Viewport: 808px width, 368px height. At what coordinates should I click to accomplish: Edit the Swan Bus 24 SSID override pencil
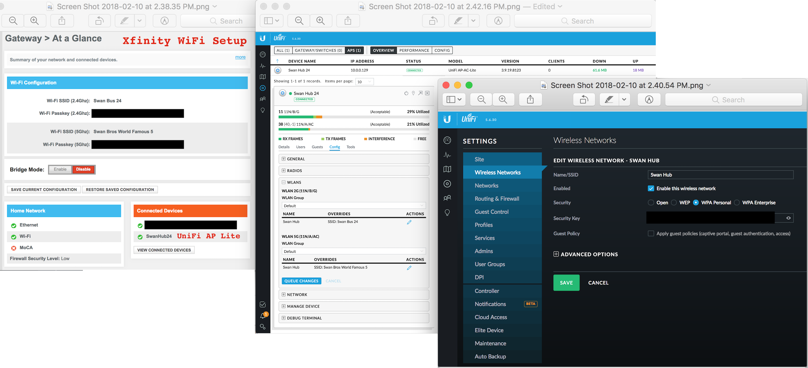(x=409, y=222)
